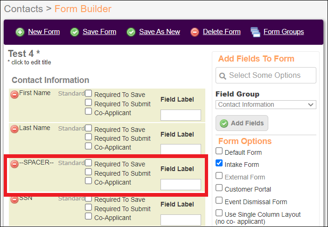Open the Select Some Options search box
The image size is (328, 227).
[x=266, y=75]
